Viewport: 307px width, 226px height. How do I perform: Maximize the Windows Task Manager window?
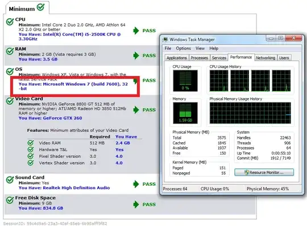tap(280, 38)
